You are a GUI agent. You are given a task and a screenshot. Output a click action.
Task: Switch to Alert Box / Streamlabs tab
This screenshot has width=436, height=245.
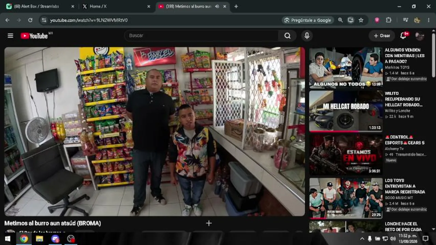(x=40, y=6)
